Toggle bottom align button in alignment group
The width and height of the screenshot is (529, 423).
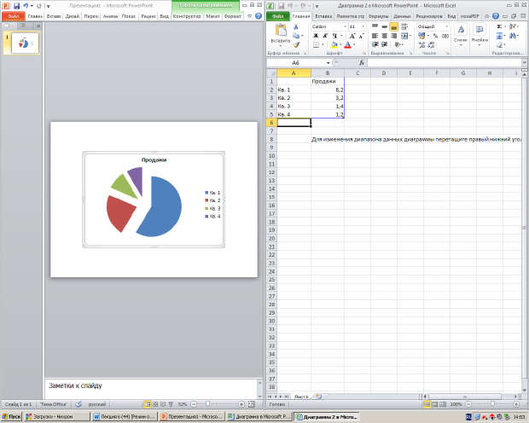[393, 26]
